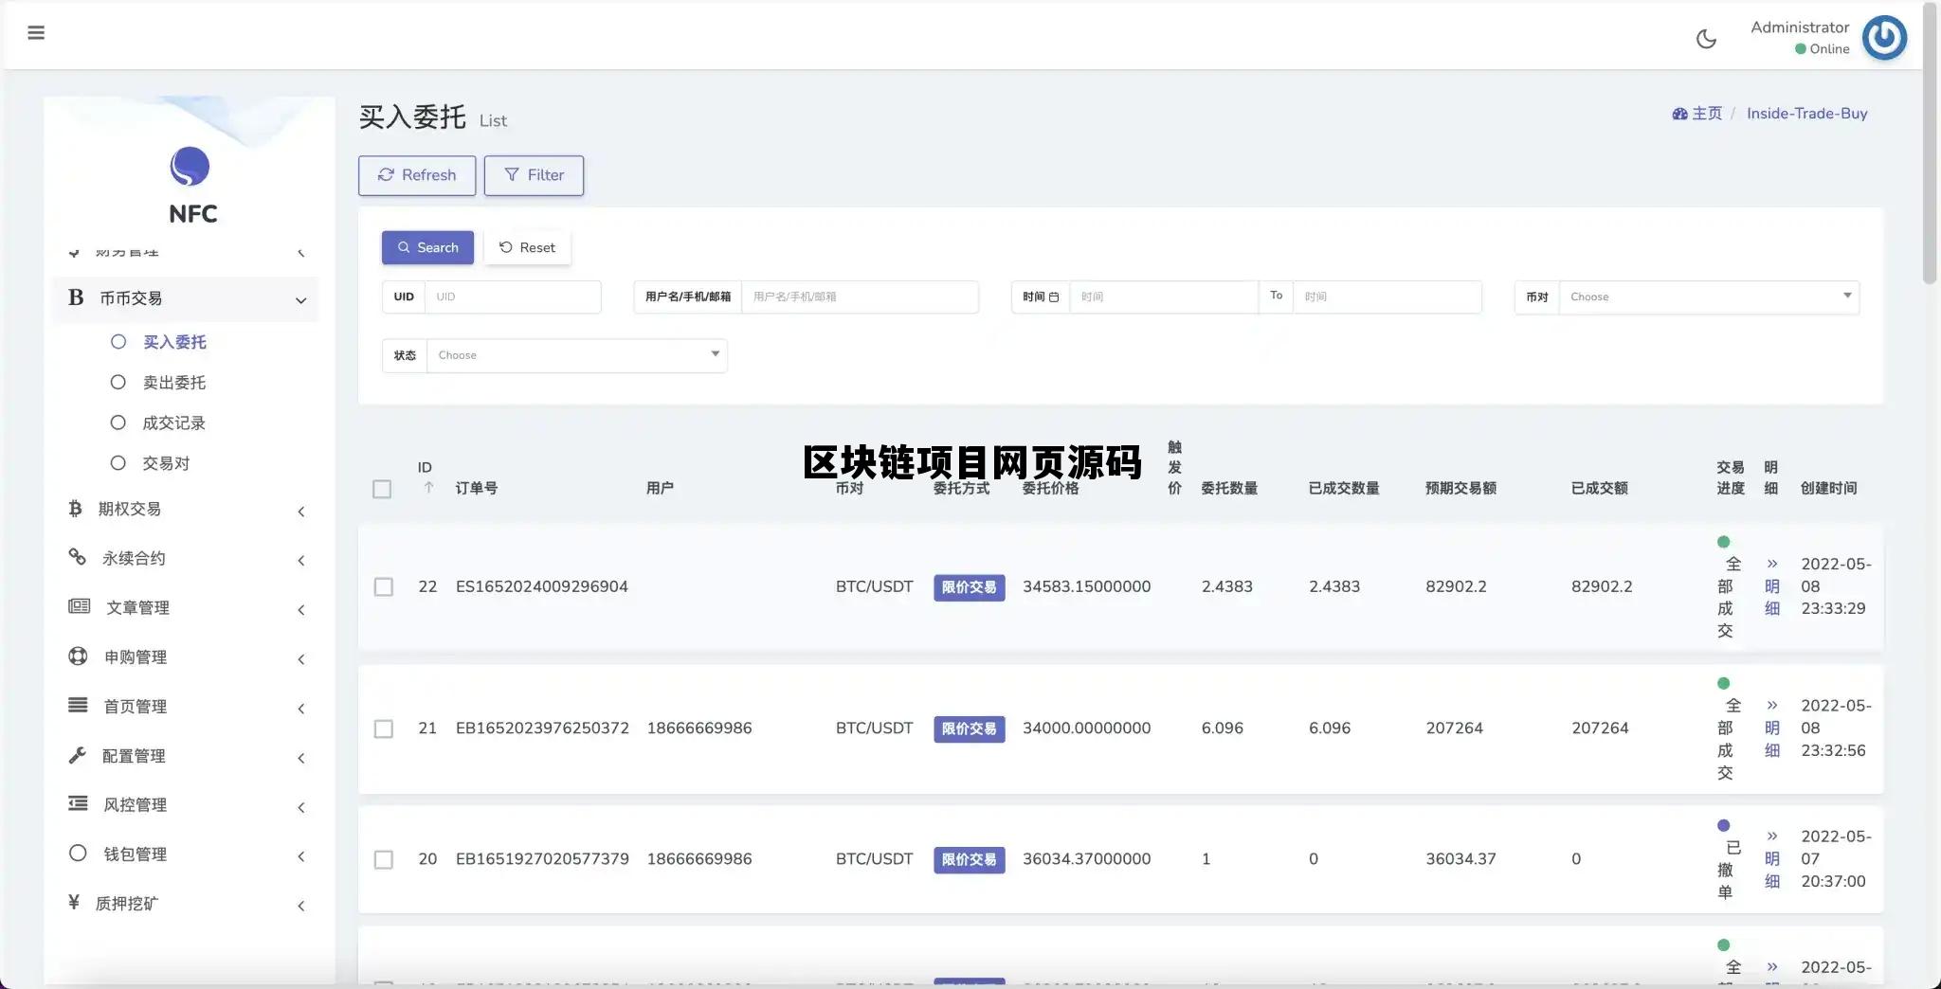Click the Search button
1941x989 pixels.
pyautogui.click(x=426, y=247)
